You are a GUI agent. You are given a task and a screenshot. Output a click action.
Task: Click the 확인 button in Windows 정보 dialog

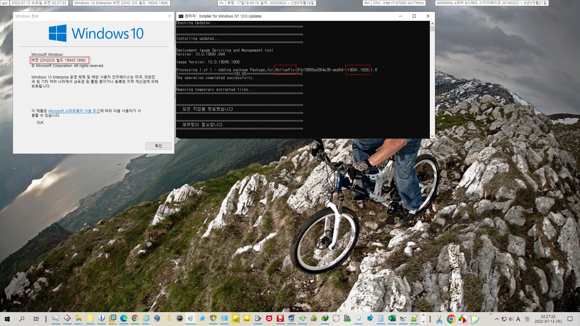tap(158, 146)
